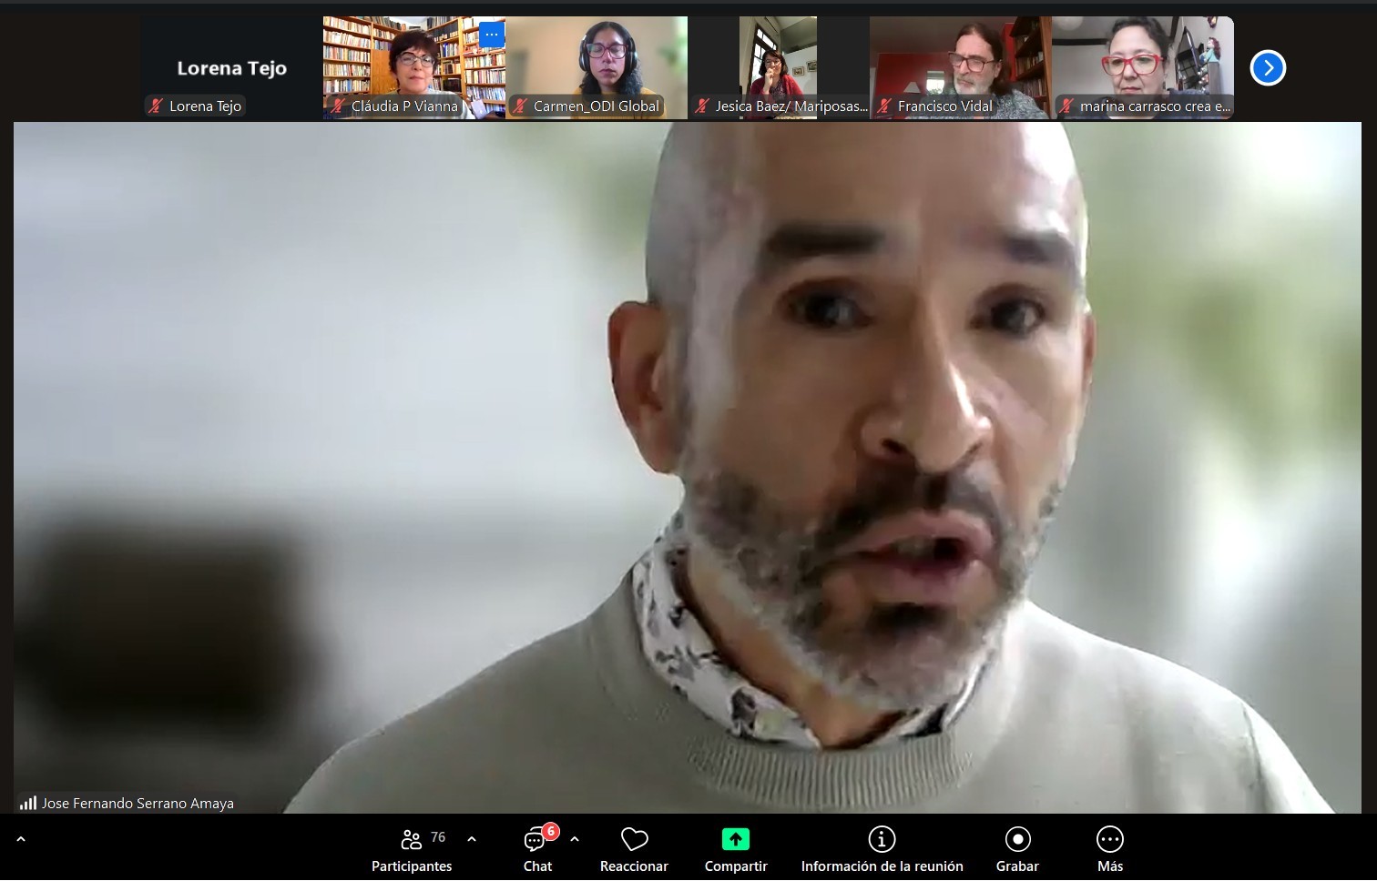Click the Reaccionar heart icon
Viewport: 1377px width, 881px height.
634,839
